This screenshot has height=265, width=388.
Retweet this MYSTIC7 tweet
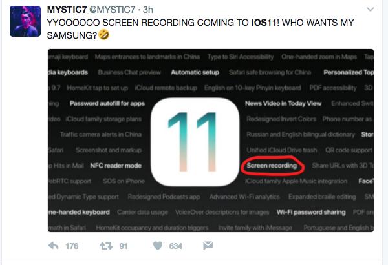tap(106, 246)
